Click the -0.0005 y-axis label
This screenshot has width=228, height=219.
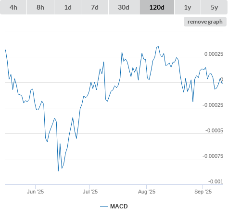pos(214,130)
